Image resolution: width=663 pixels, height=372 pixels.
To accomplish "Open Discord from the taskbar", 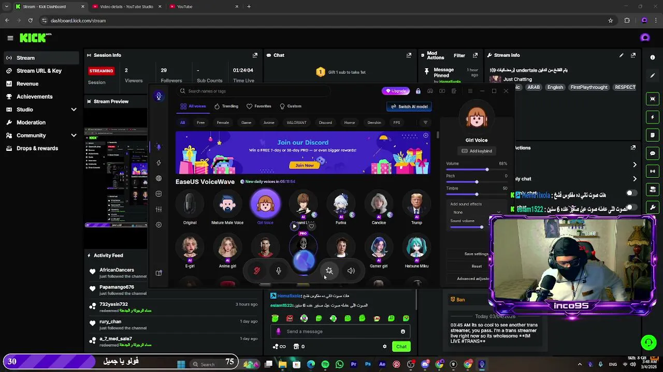I will pyautogui.click(x=425, y=364).
